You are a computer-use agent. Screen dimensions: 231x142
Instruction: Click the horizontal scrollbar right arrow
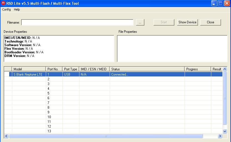point(220,136)
